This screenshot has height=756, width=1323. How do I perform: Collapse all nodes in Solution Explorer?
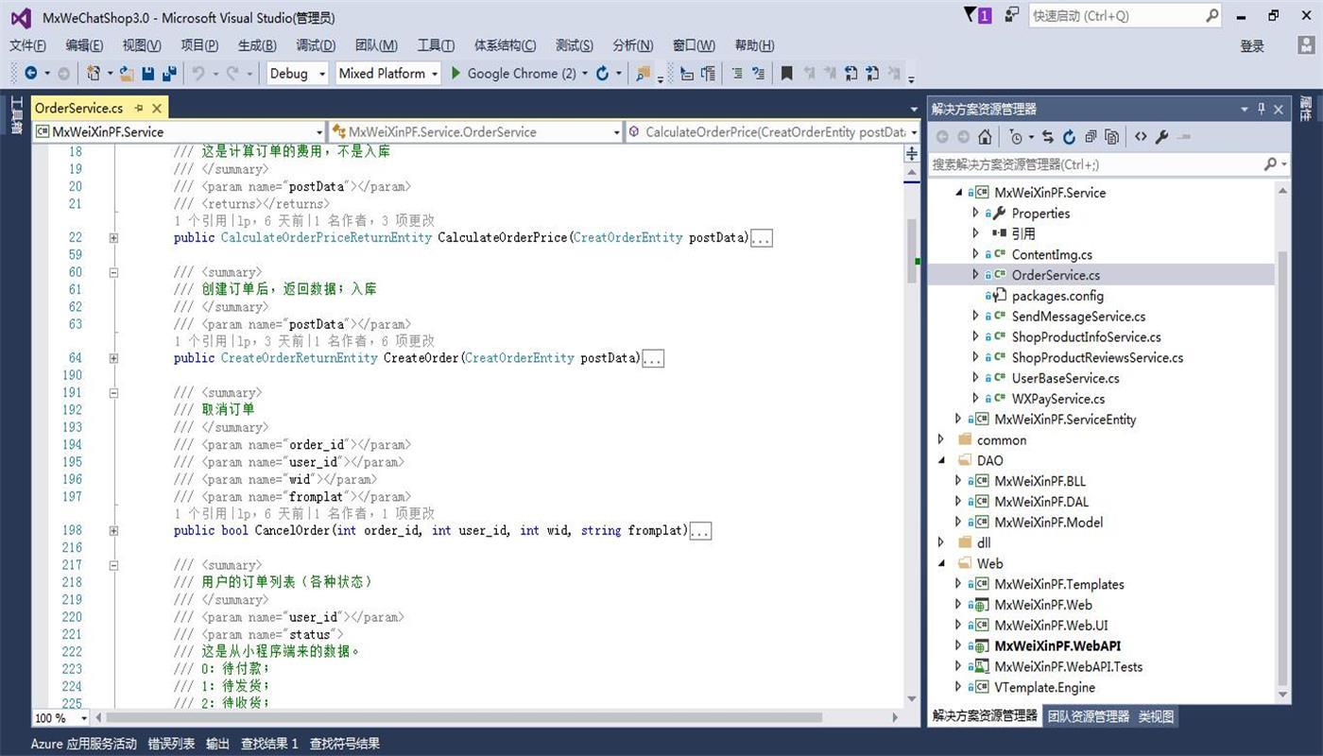point(1091,137)
